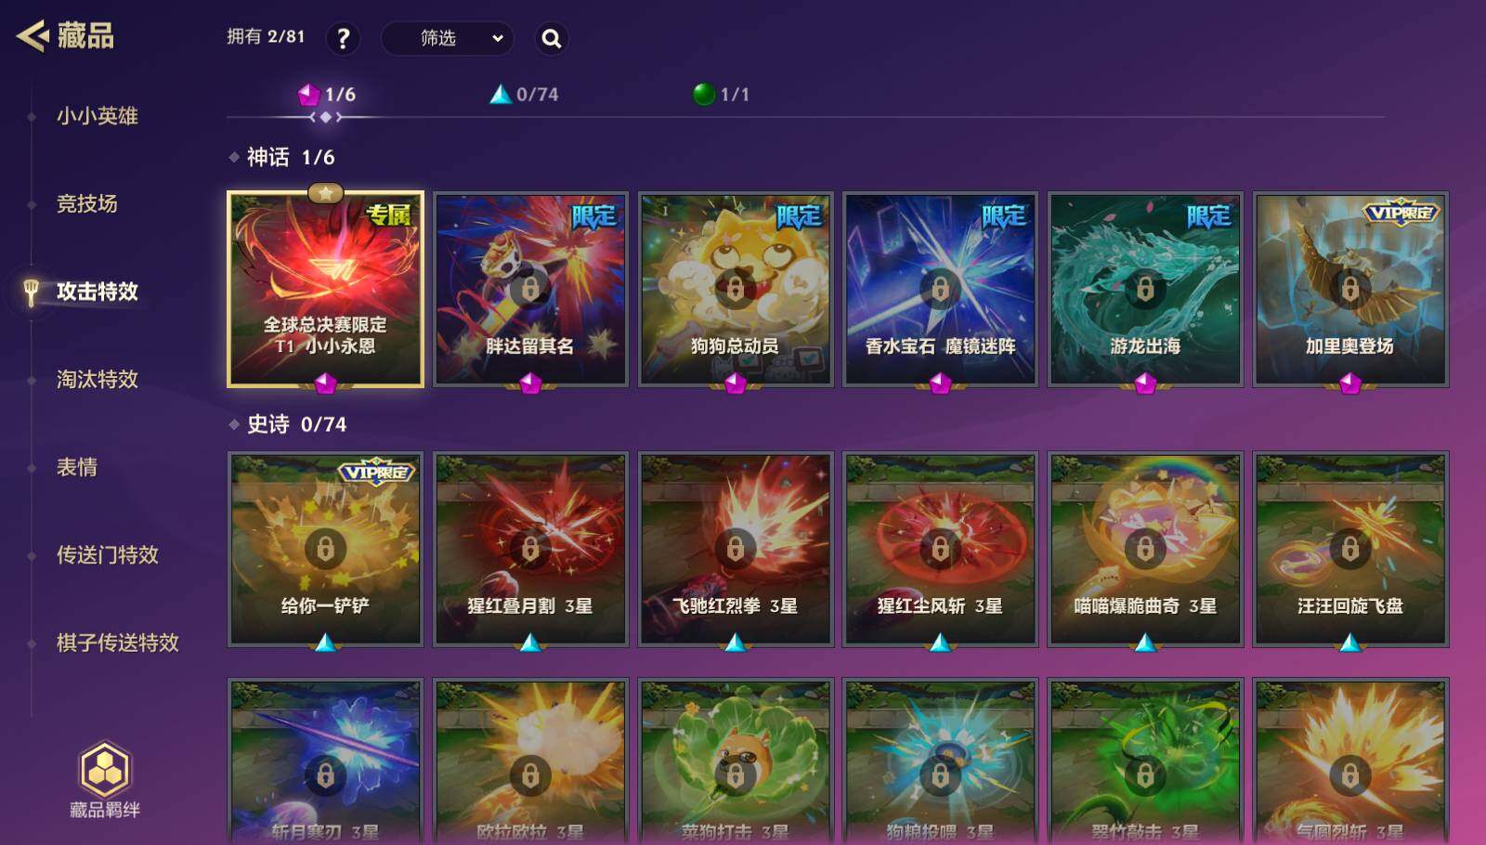Select the 喵喵爆脆曲奇 3星 card
Image resolution: width=1486 pixels, height=845 pixels.
pyautogui.click(x=1145, y=549)
